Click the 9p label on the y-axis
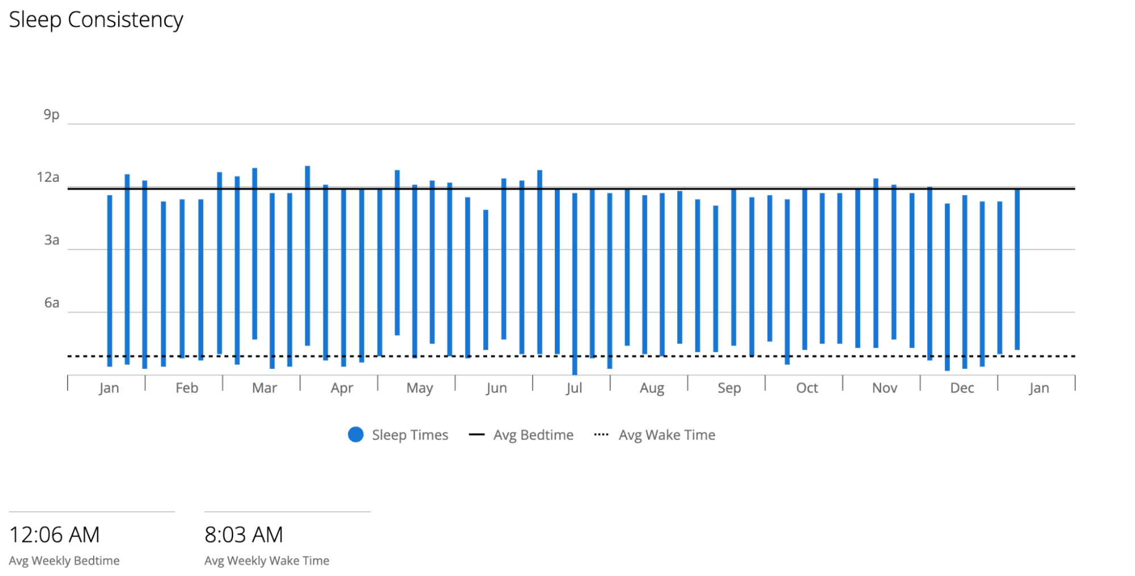Viewport: 1135px width, 576px height. (x=52, y=115)
